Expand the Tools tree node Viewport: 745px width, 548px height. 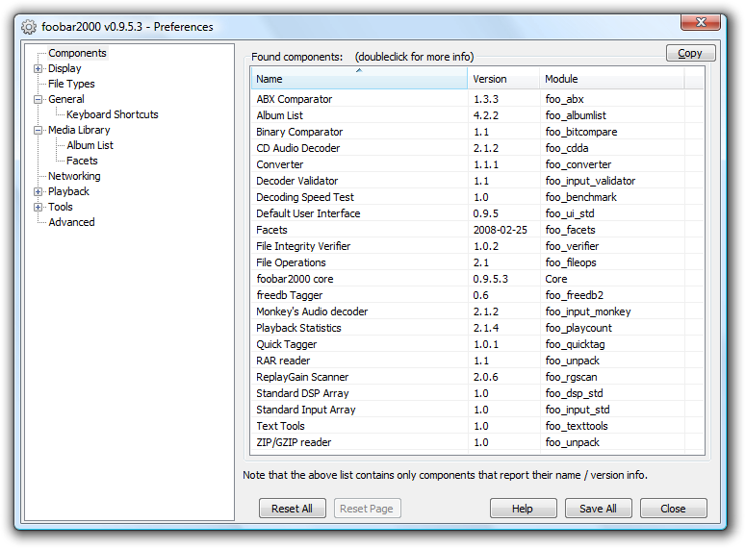pos(39,207)
